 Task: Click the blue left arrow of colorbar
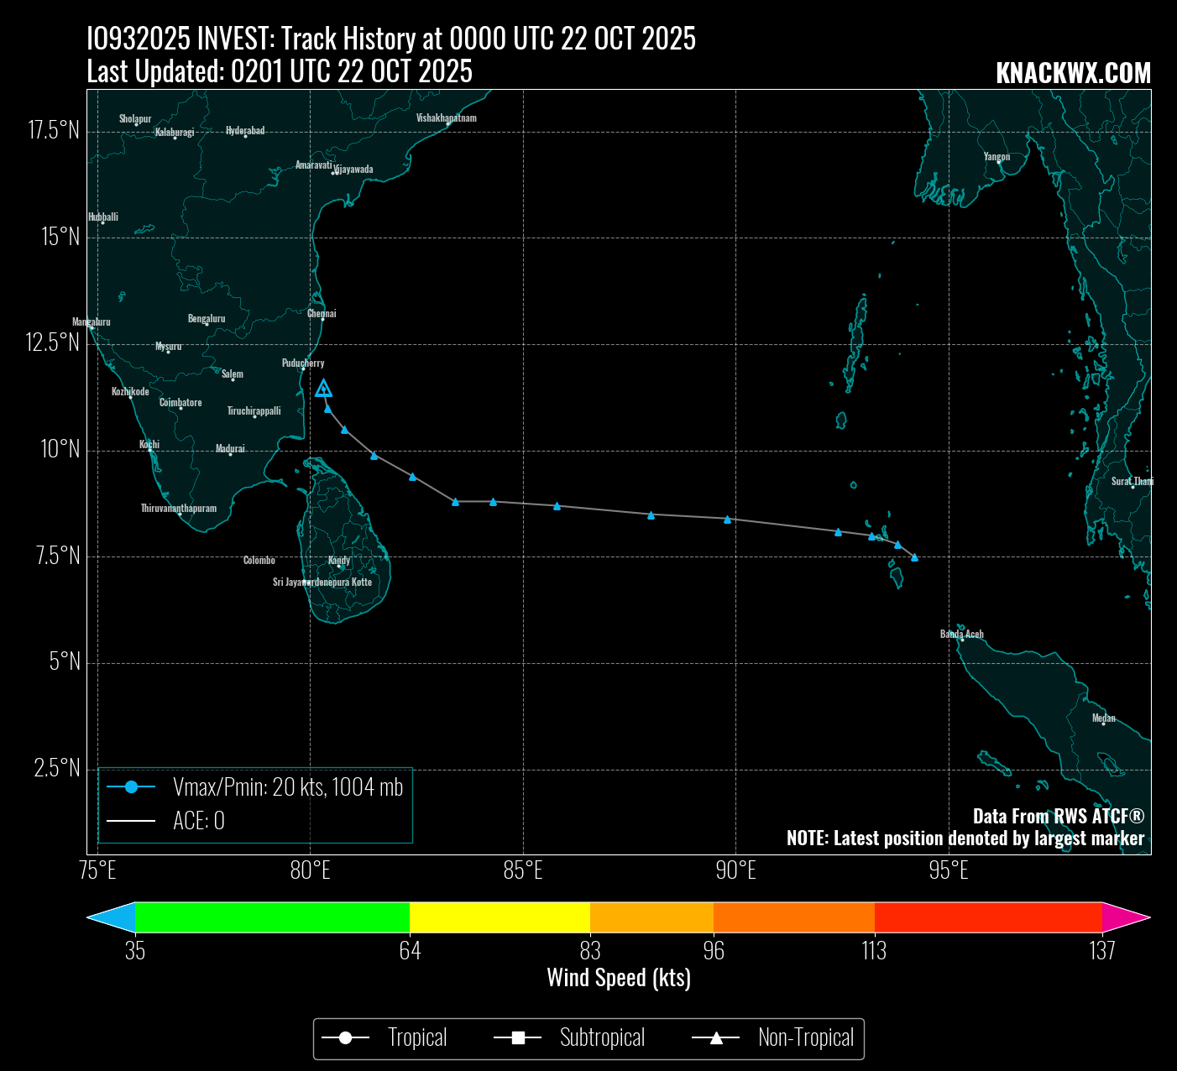[112, 917]
